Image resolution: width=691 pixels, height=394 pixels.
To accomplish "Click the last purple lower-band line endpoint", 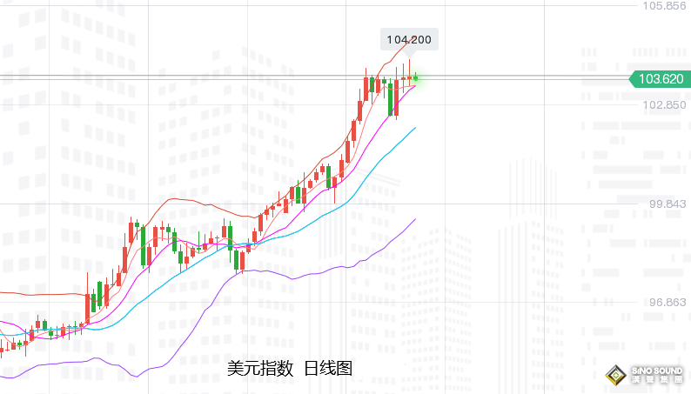I will click(x=415, y=218).
